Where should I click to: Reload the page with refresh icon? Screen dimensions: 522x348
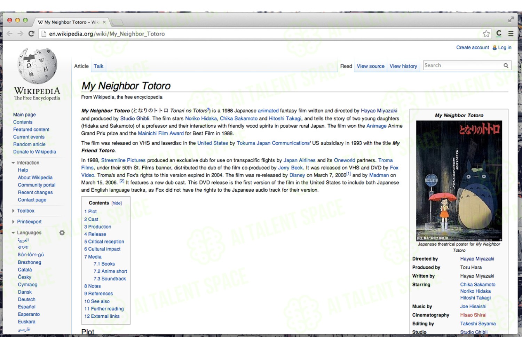tap(31, 34)
